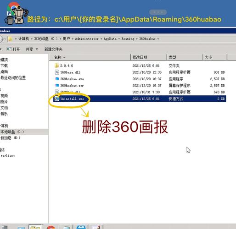Select 图片 library in sidebar

[x=4, y=102]
